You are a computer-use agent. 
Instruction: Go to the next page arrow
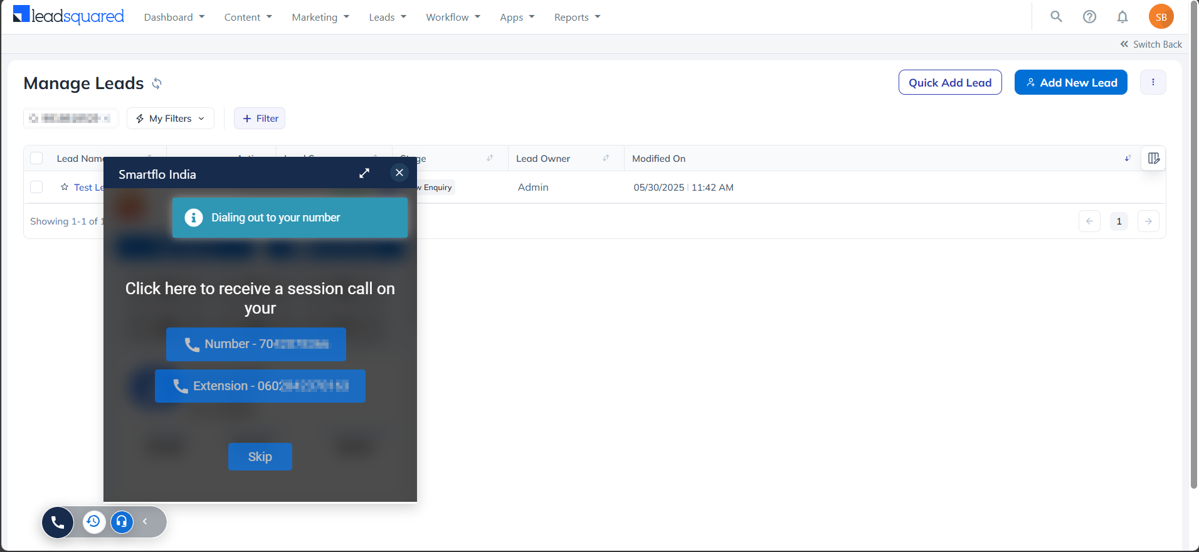(1148, 221)
